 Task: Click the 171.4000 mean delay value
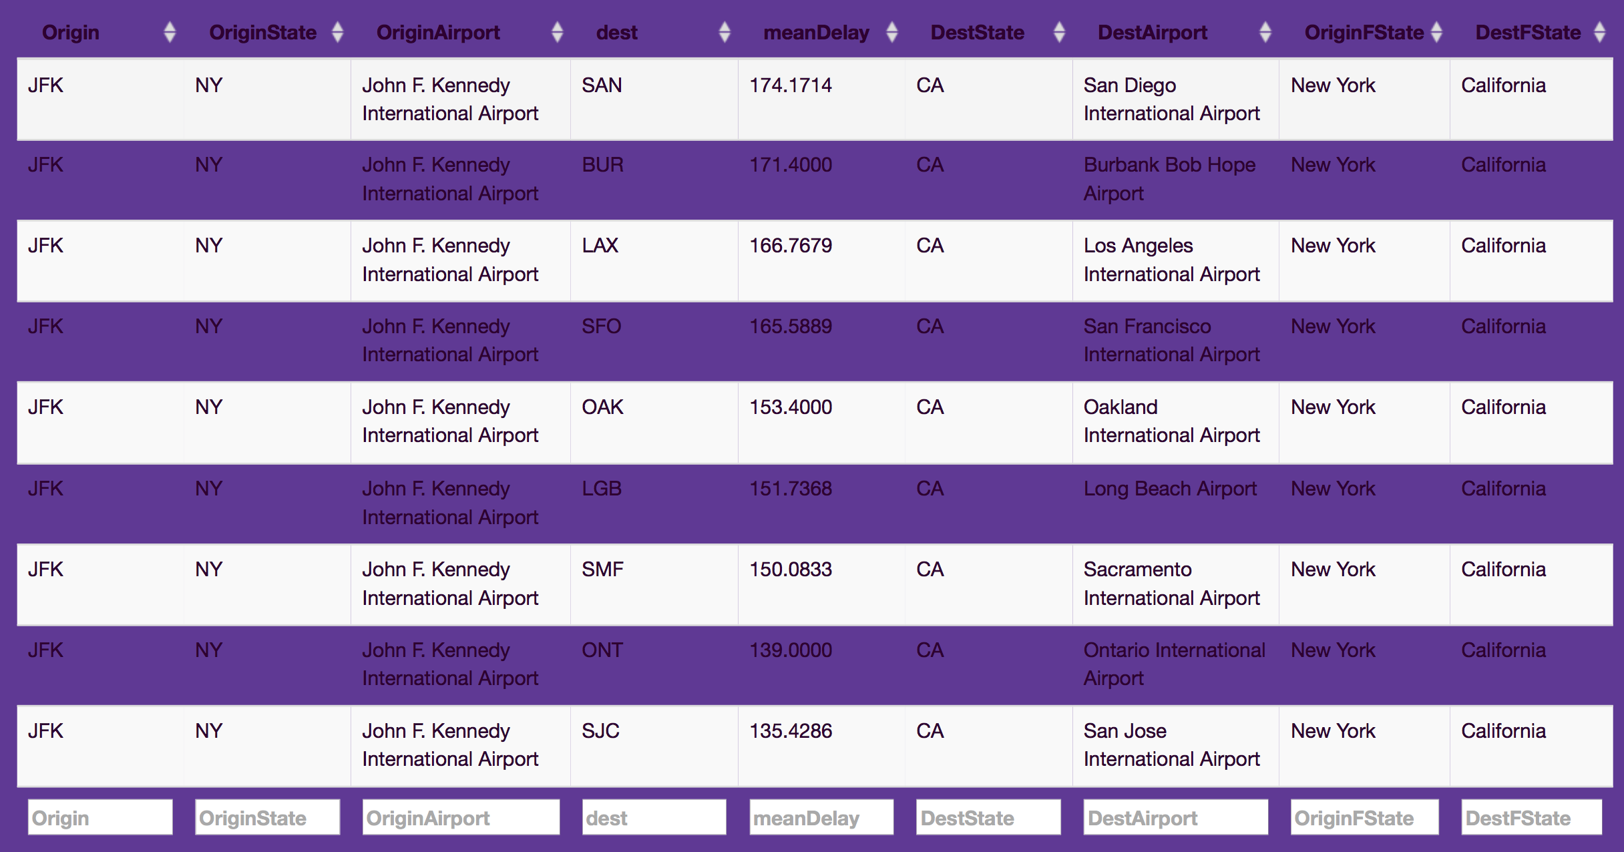click(x=791, y=165)
